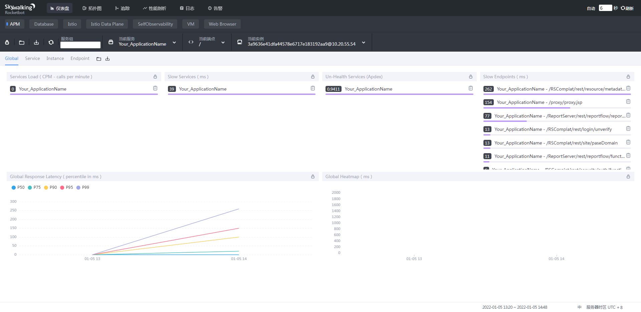Viewport: 641px width, 312px height.
Task: Select the VM dashboard tab
Action: (191, 24)
